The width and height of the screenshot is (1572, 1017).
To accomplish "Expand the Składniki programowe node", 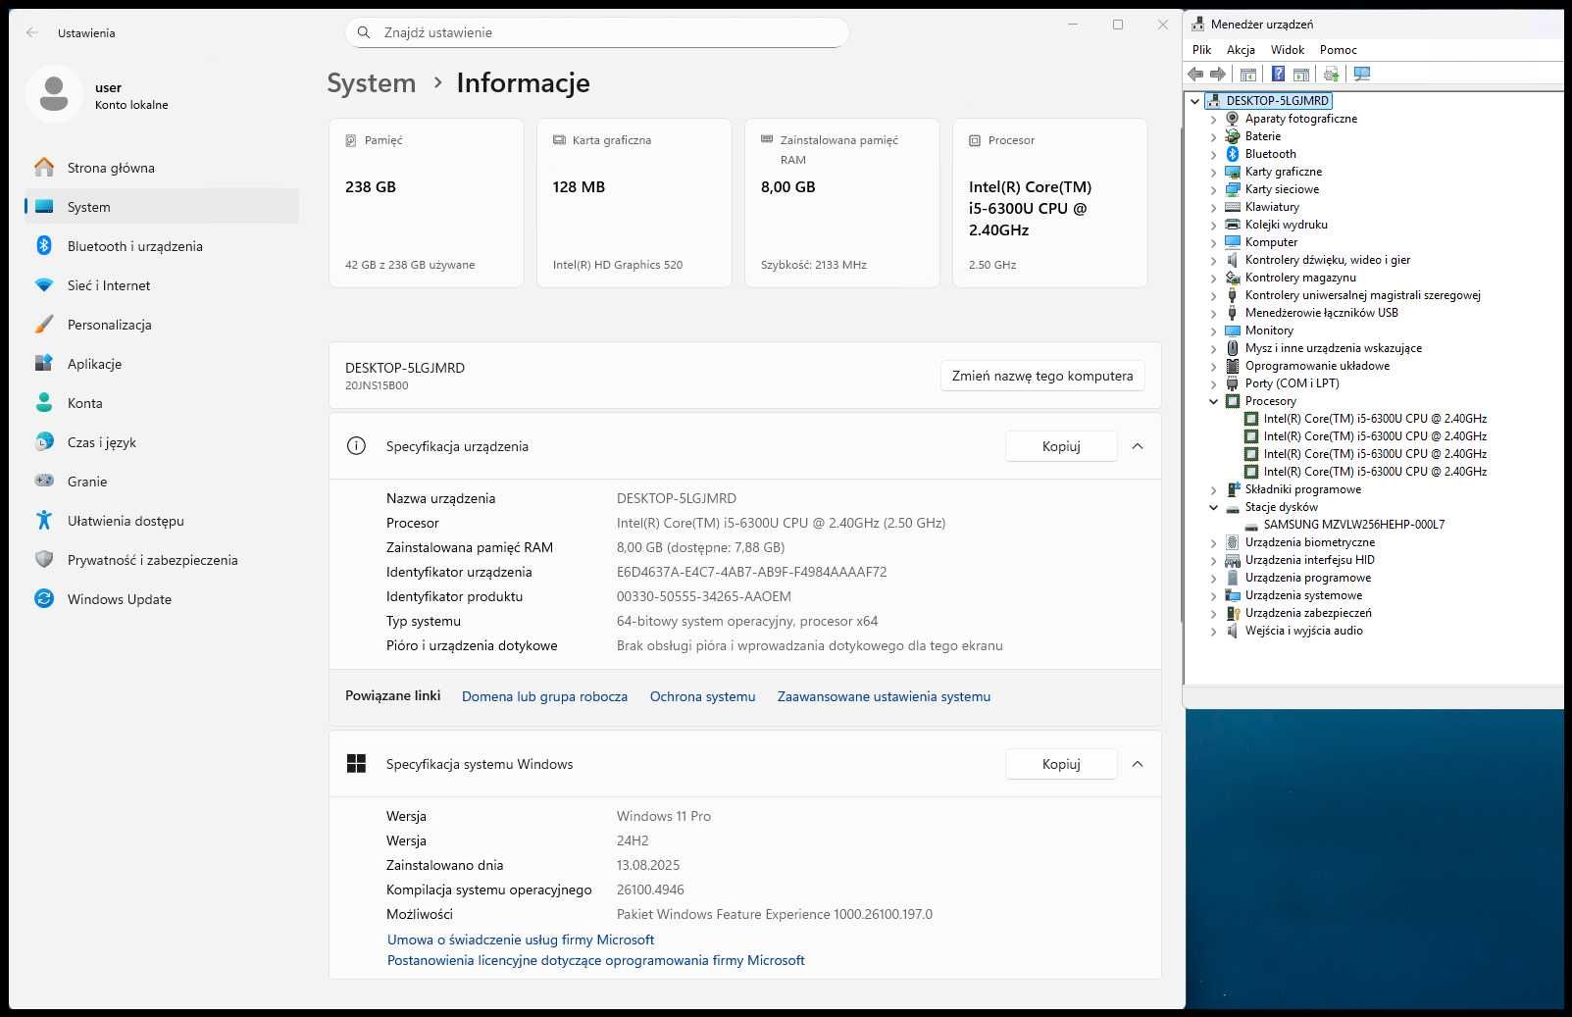I will pos(1213,489).
